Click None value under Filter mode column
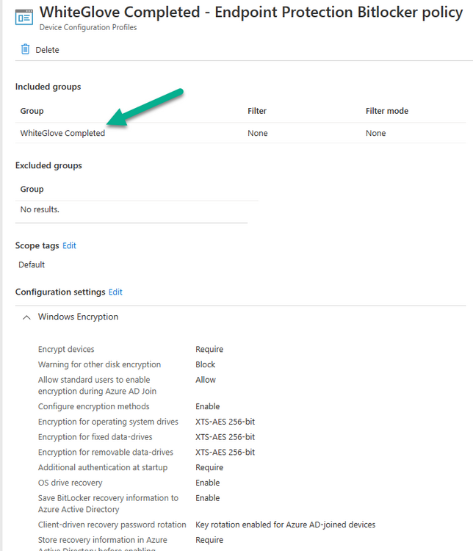Viewport: 473px width, 551px height. [x=375, y=133]
